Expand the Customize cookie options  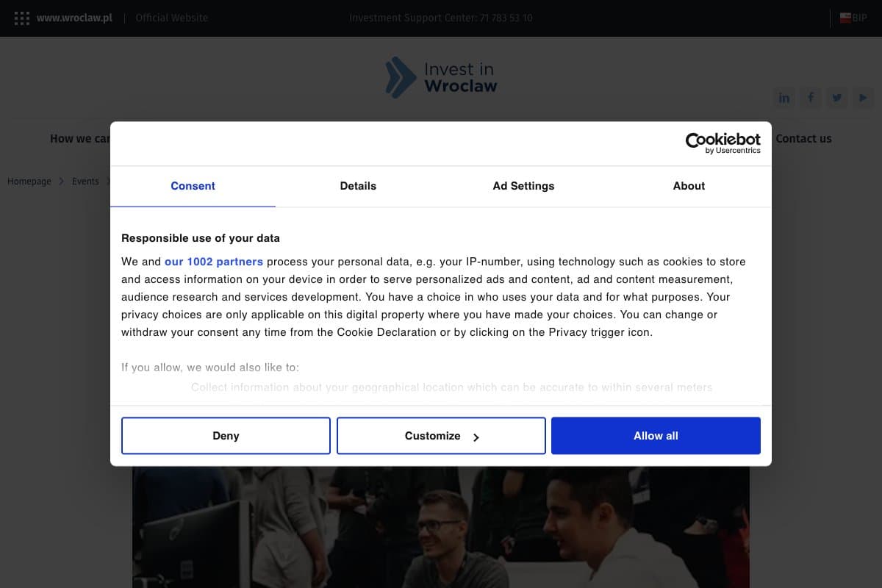coord(441,436)
